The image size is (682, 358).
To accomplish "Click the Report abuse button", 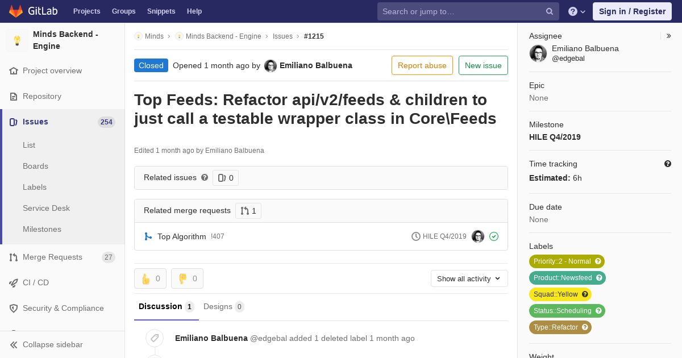I will point(422,65).
